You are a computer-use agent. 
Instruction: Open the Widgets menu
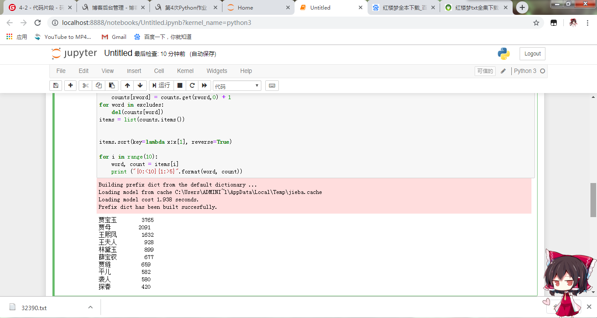pos(217,71)
